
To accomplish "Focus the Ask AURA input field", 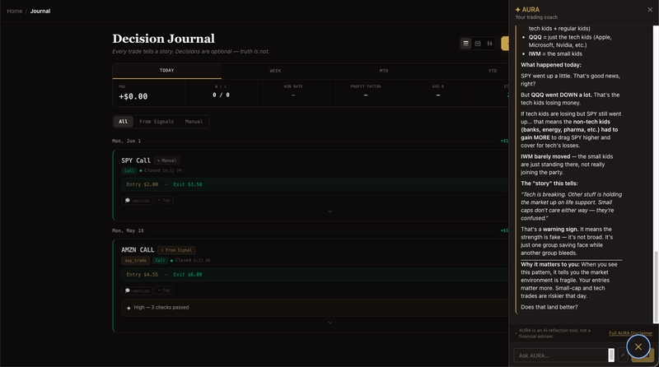I will tap(561, 355).
